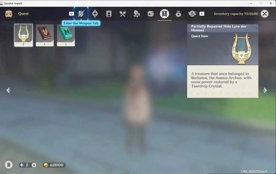Switch to the Gadgets tab icon
Viewport: 276px width, 174px height.
(150, 14)
